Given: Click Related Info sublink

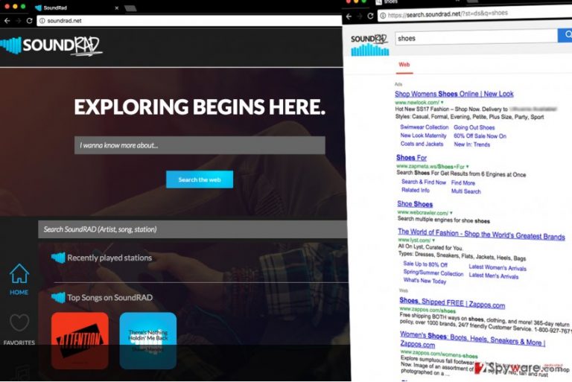Looking at the screenshot, I should tap(416, 190).
